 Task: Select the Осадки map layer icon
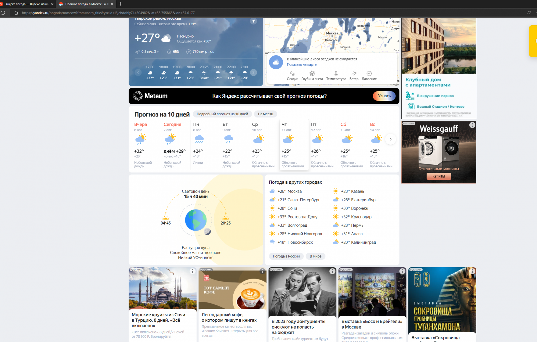[292, 74]
